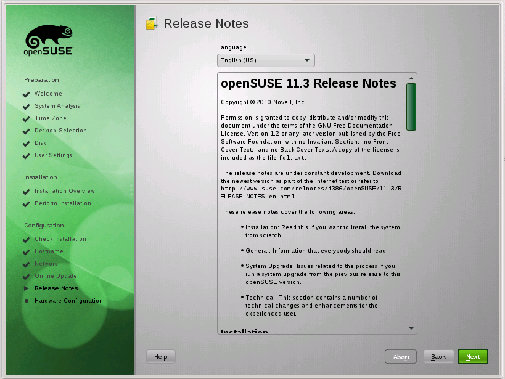Click the checkmark icon beside Online Update

pos(27,277)
